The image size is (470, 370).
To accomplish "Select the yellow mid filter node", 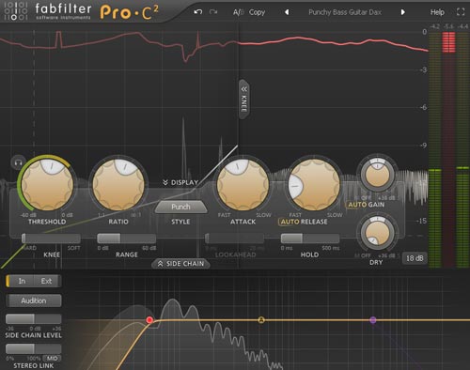I will pos(261,320).
